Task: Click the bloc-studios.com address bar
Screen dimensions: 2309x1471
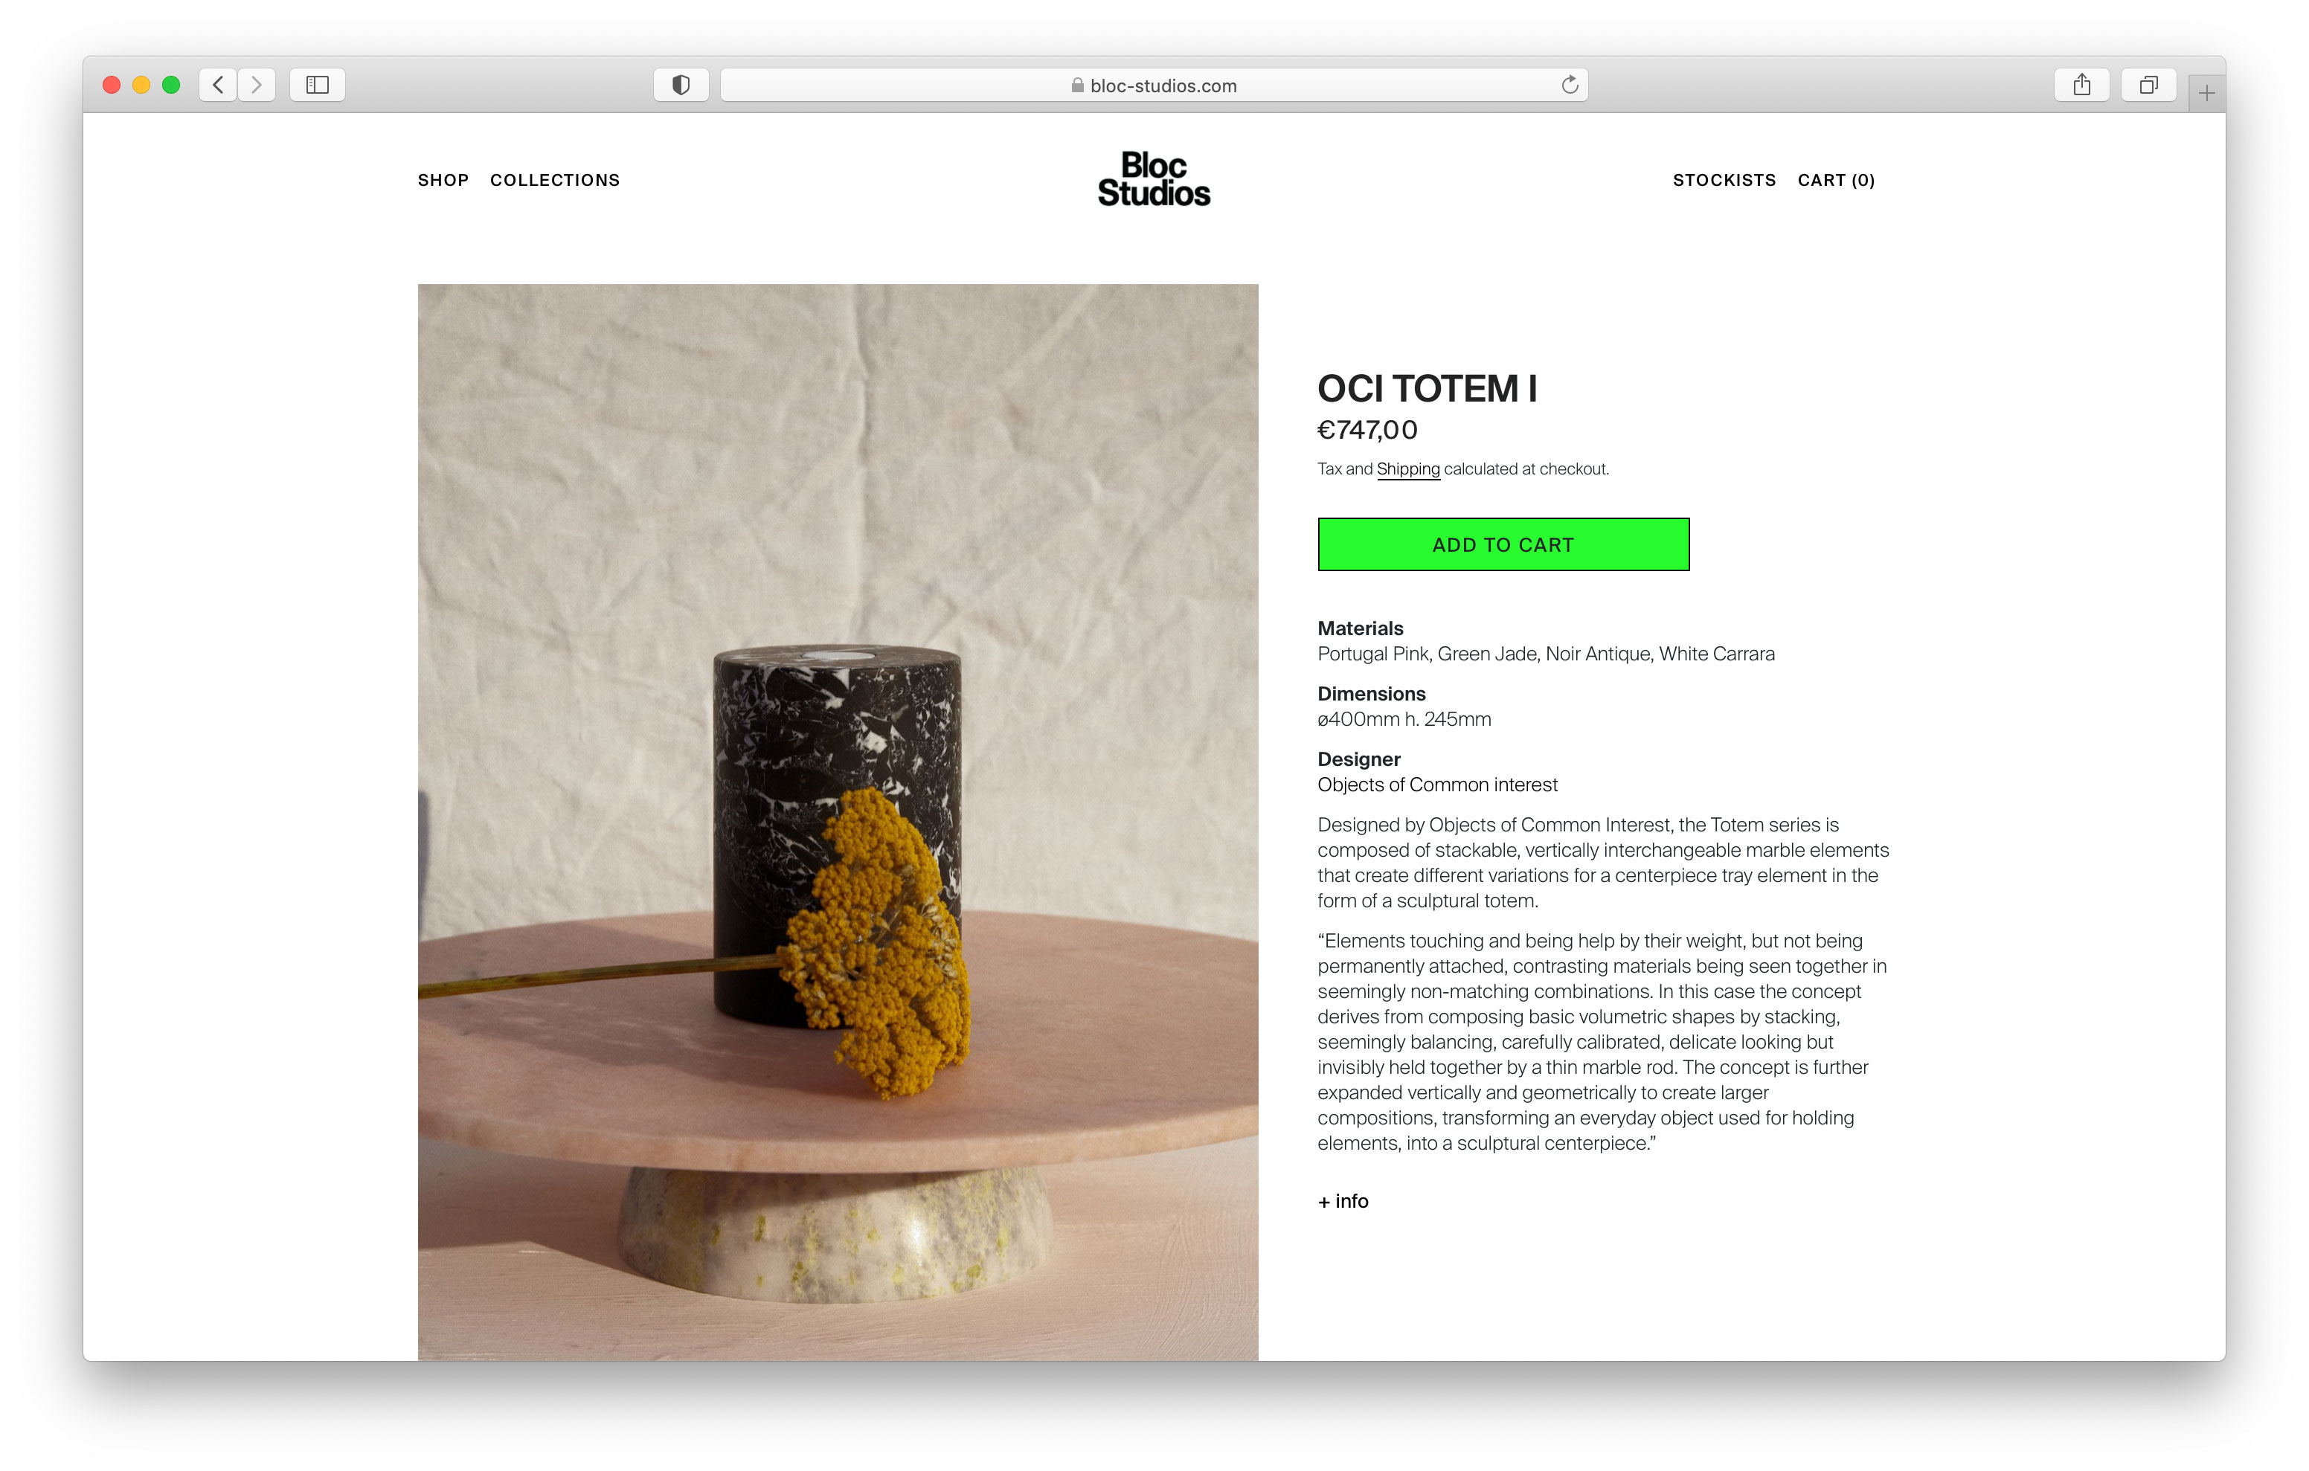Action: 1154,86
